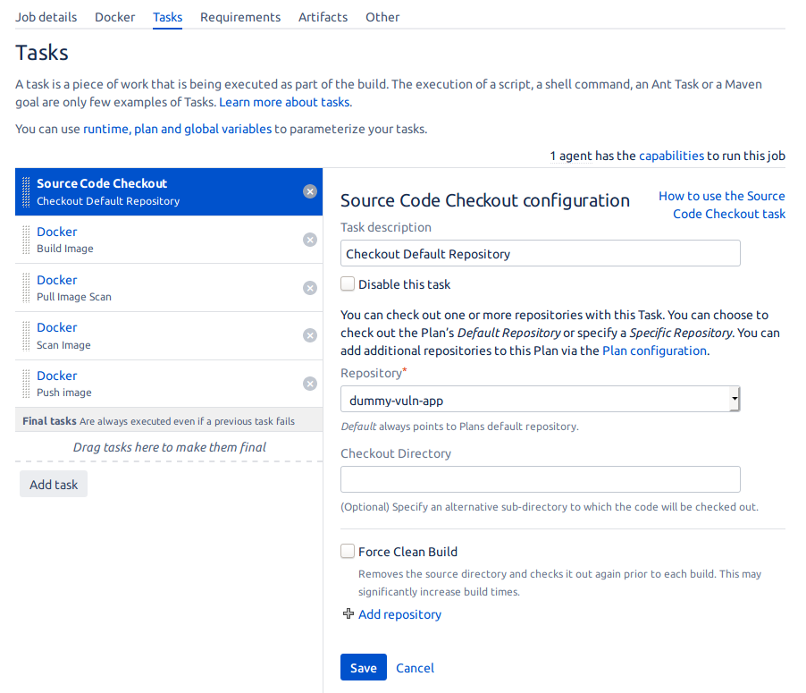
Task: Click the Add repository plus icon
Action: 348,614
